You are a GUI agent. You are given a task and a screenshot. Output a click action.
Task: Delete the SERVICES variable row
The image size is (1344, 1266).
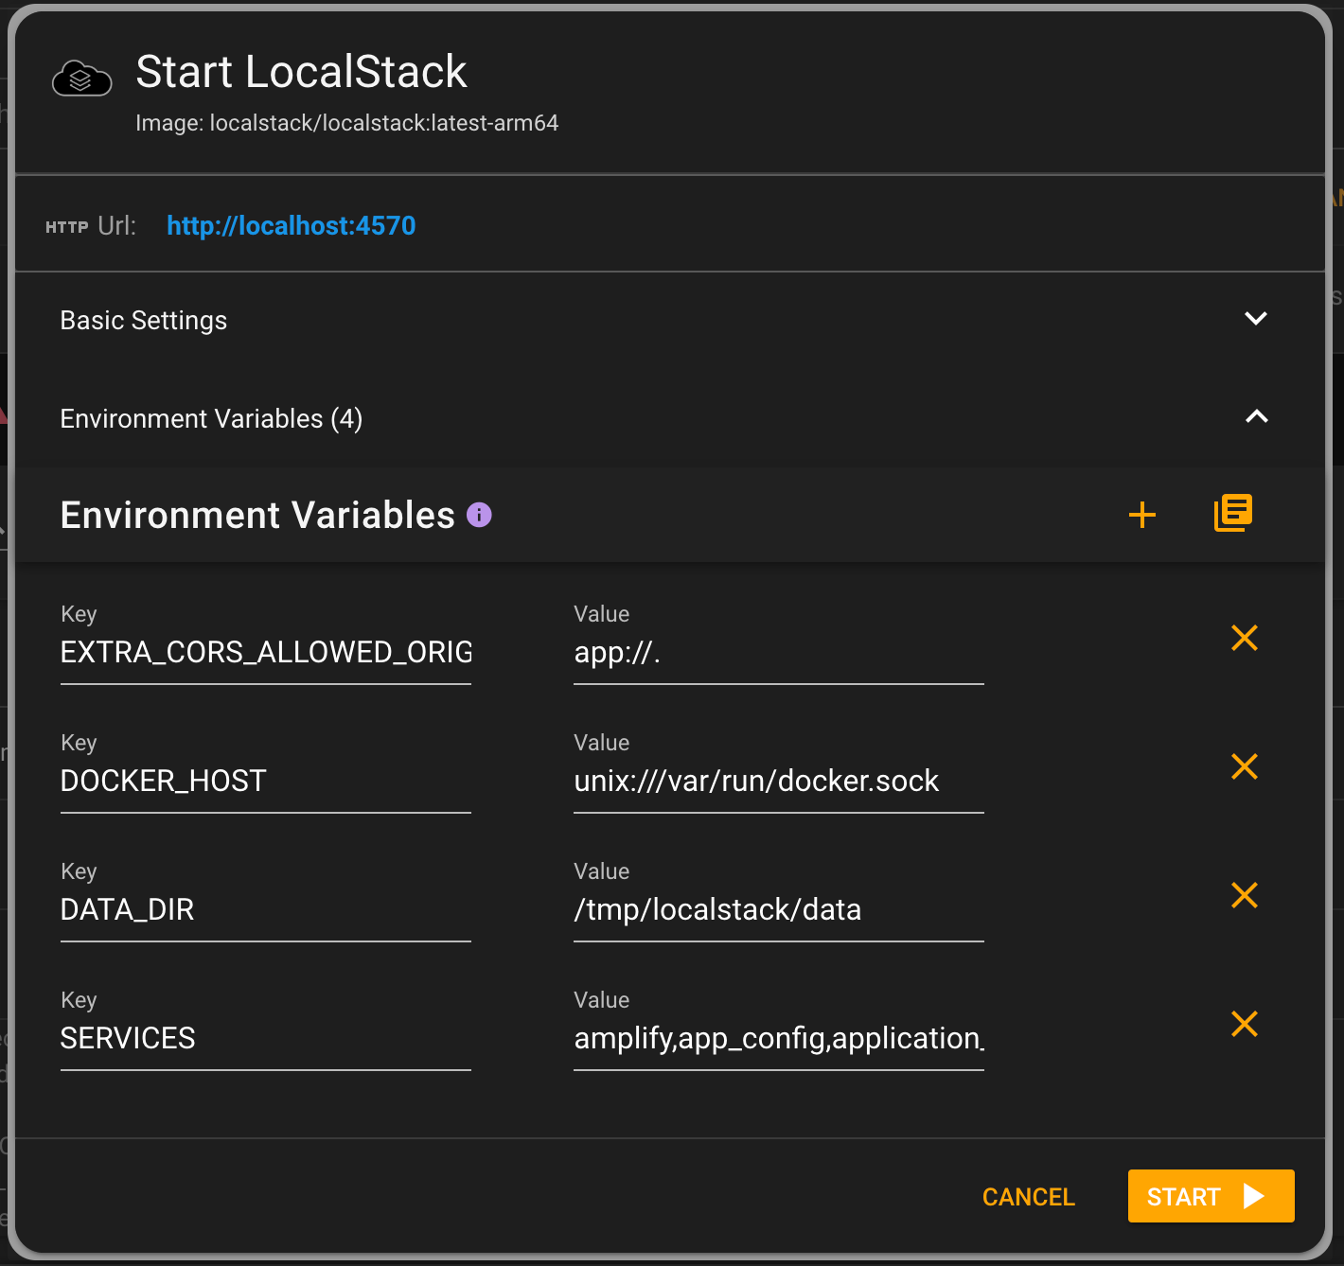click(x=1245, y=1024)
